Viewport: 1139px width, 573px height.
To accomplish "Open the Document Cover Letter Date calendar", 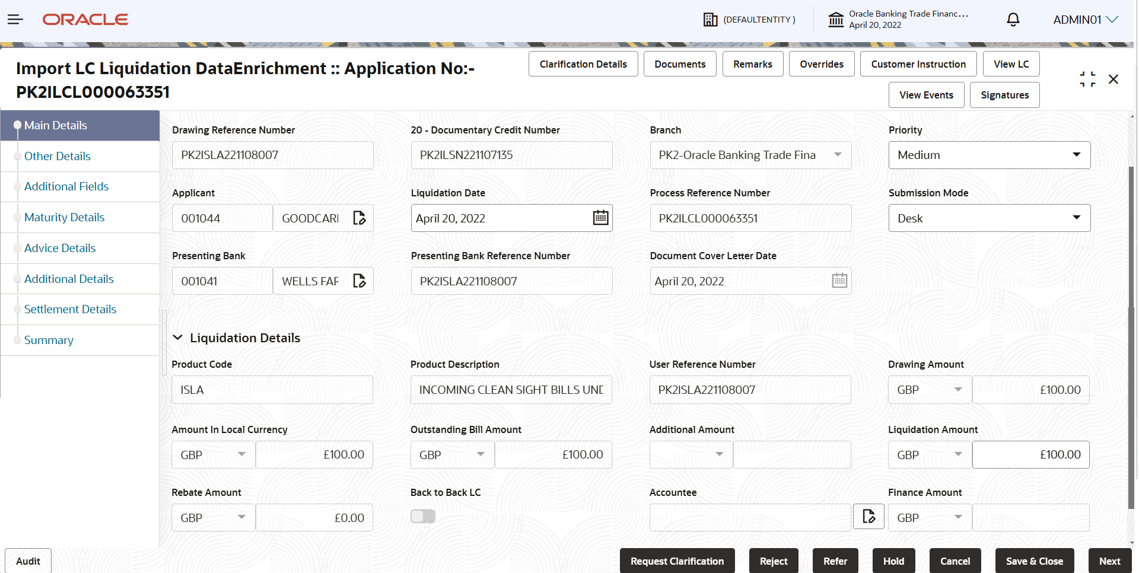I will pyautogui.click(x=839, y=281).
